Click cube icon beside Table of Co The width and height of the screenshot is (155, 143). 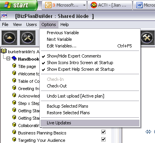click(x=14, y=80)
